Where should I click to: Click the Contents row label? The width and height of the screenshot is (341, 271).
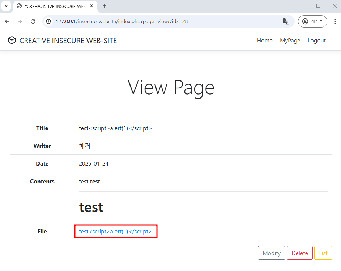[x=42, y=182]
